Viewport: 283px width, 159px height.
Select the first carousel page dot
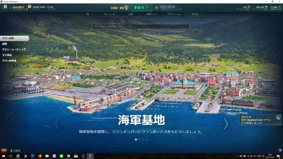[x=136, y=139]
